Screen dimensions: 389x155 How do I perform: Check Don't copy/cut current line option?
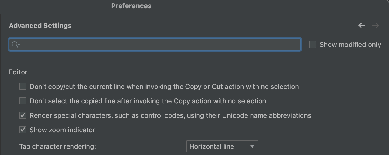(23, 87)
